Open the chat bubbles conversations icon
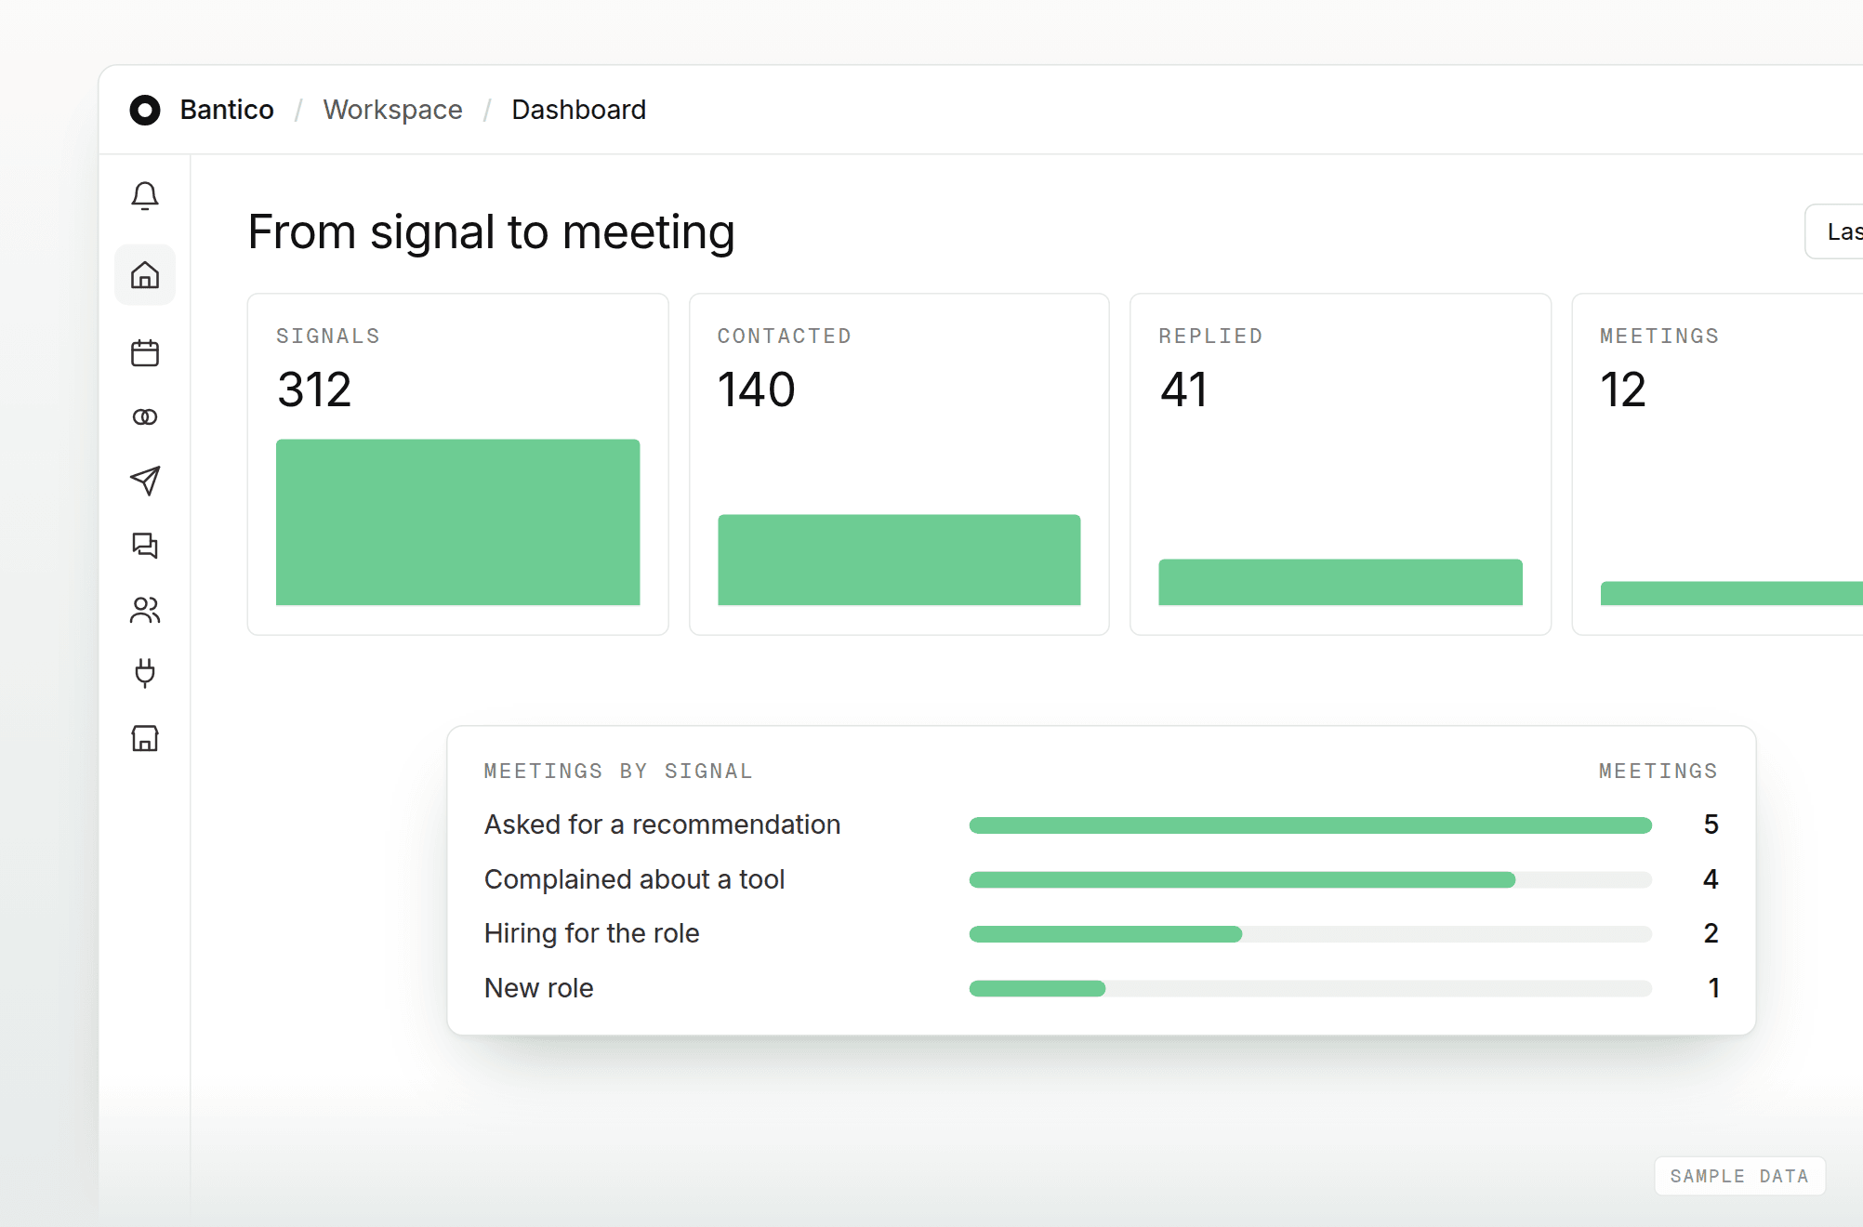This screenshot has width=1863, height=1227. (145, 545)
